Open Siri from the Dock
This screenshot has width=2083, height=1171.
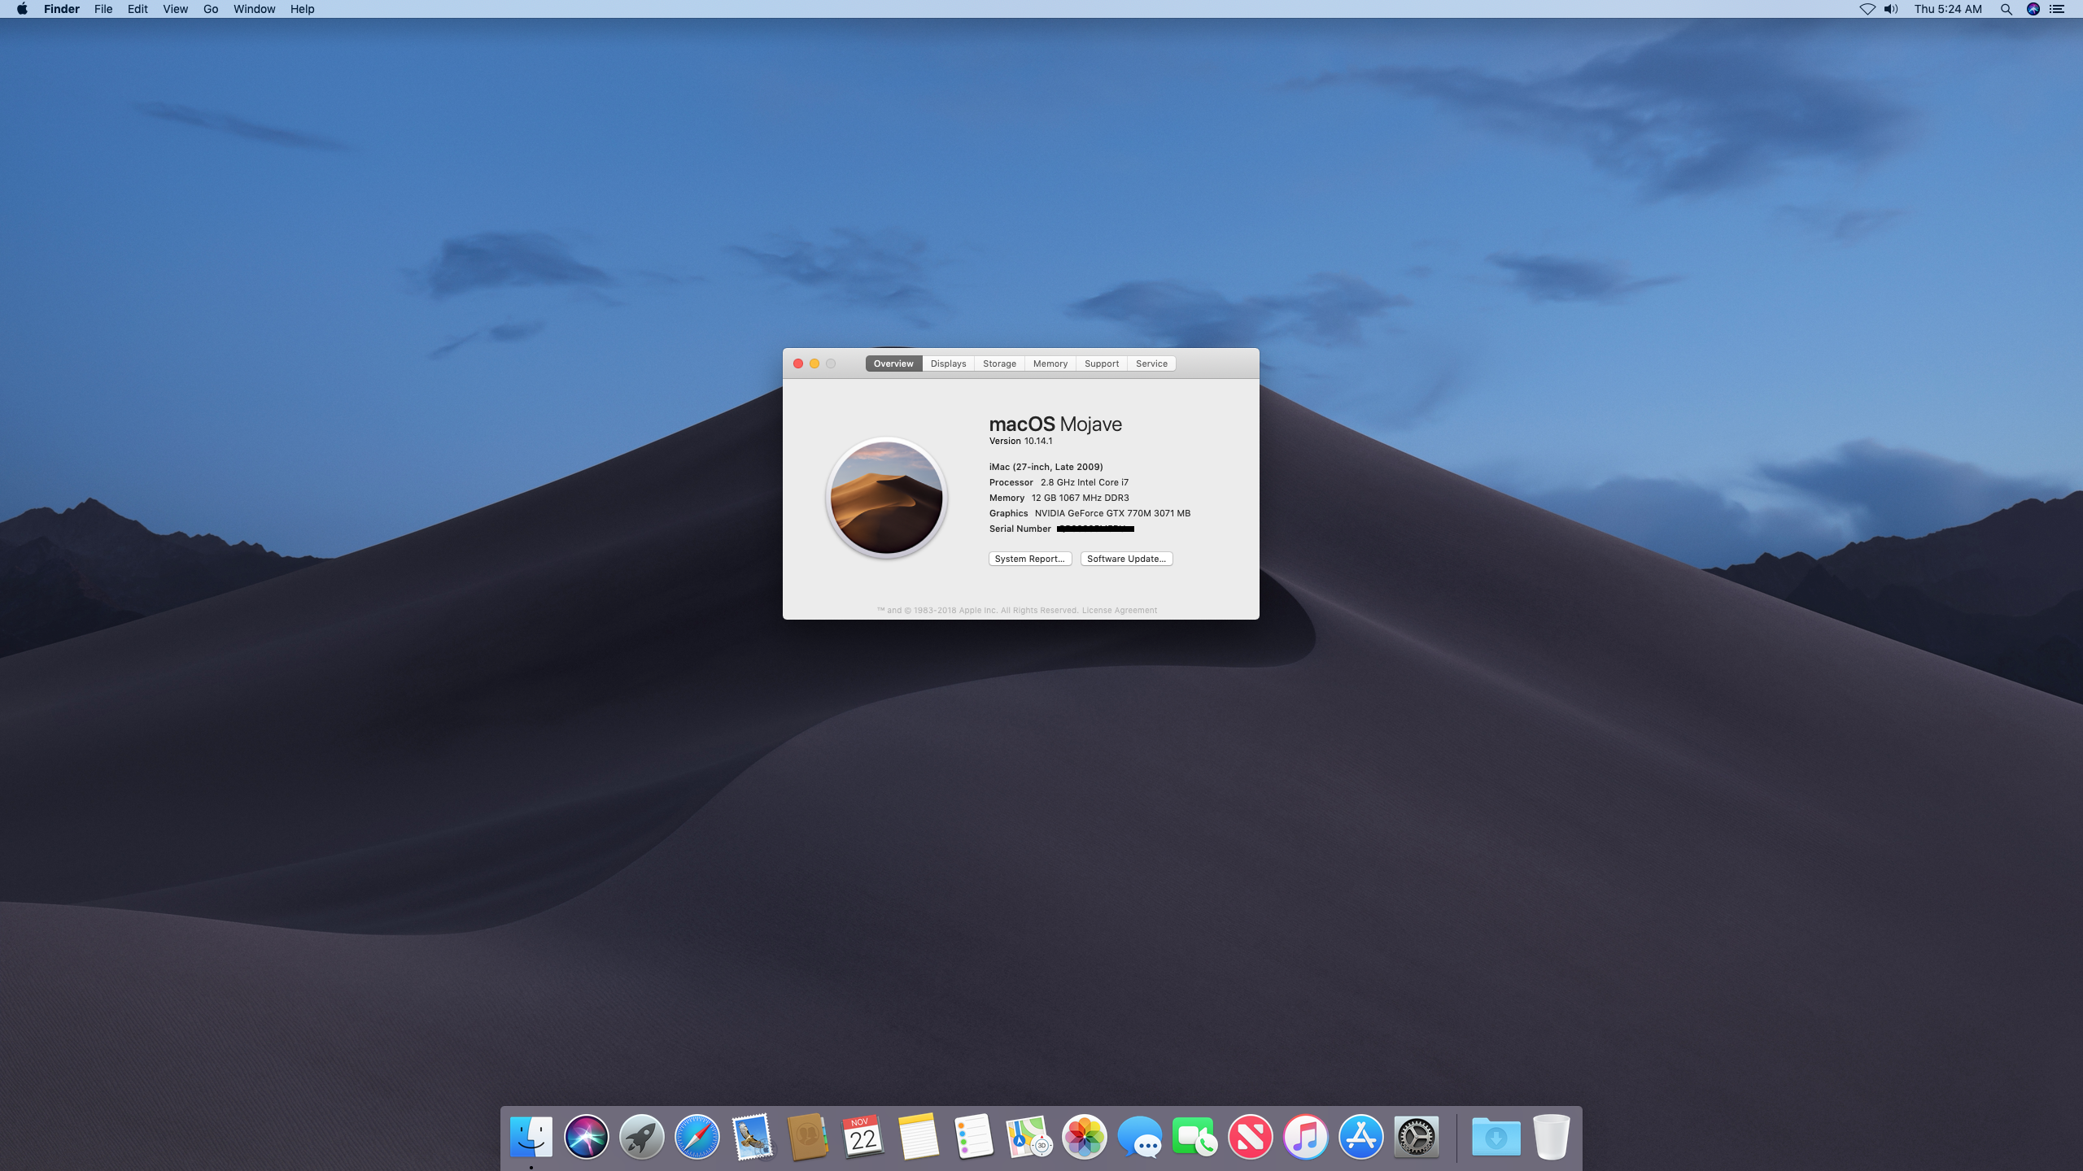(x=586, y=1136)
